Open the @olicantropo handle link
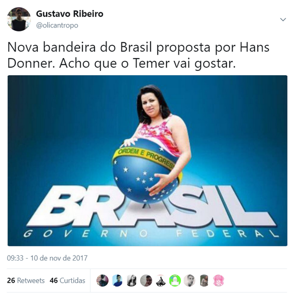This screenshot has height=295, width=295. click(x=57, y=25)
